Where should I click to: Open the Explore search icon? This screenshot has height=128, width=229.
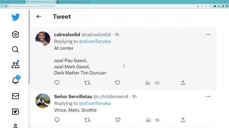[15, 49]
